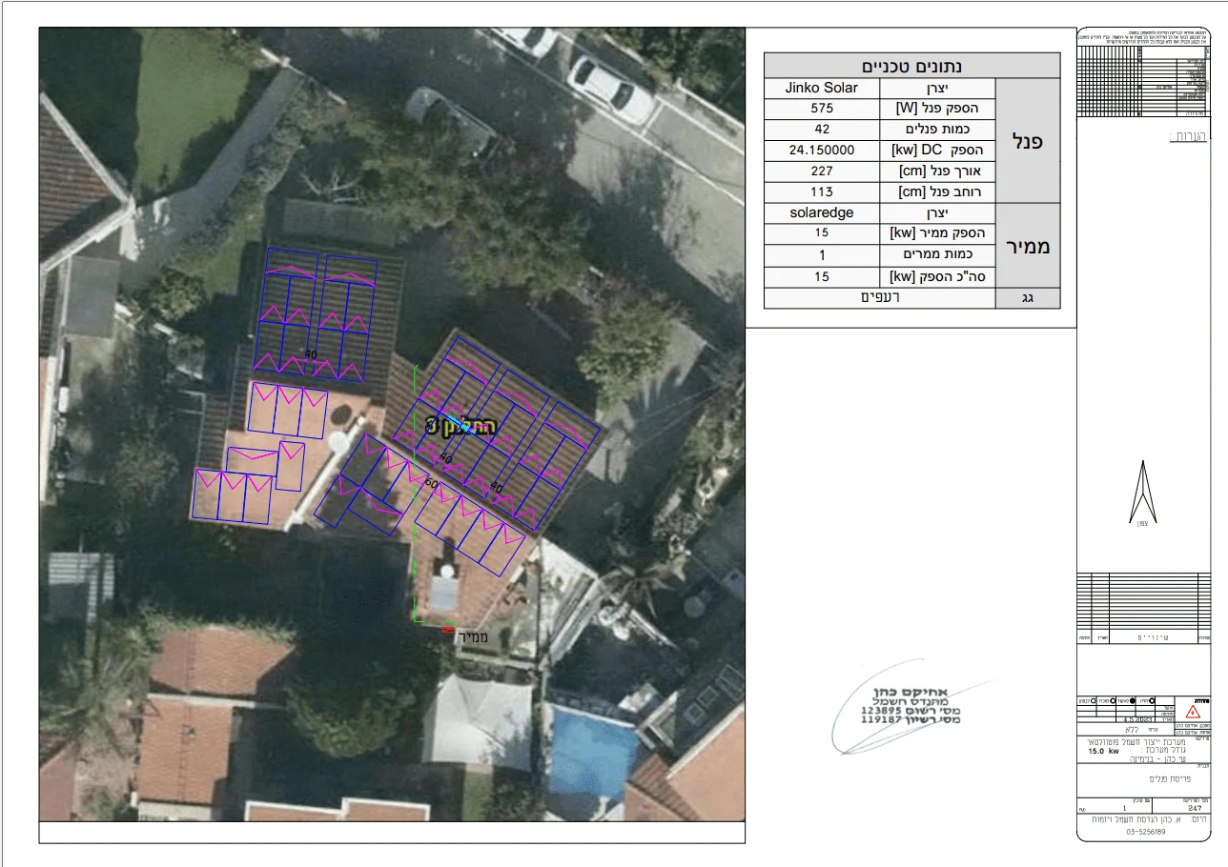Click the 'Jinko Solar' manufacturer cell

click(x=821, y=88)
